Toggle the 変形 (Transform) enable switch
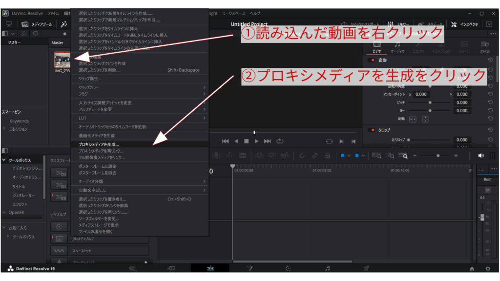The width and height of the screenshot is (500, 281). click(x=372, y=60)
